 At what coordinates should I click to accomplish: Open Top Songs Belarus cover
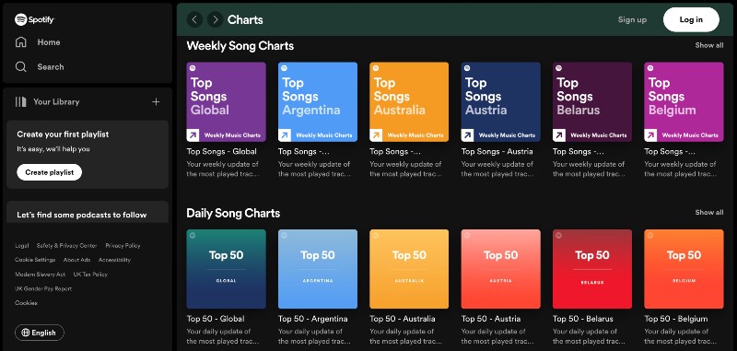click(x=592, y=102)
